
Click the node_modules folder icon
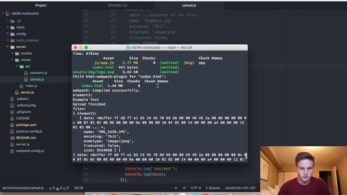coord(12,41)
